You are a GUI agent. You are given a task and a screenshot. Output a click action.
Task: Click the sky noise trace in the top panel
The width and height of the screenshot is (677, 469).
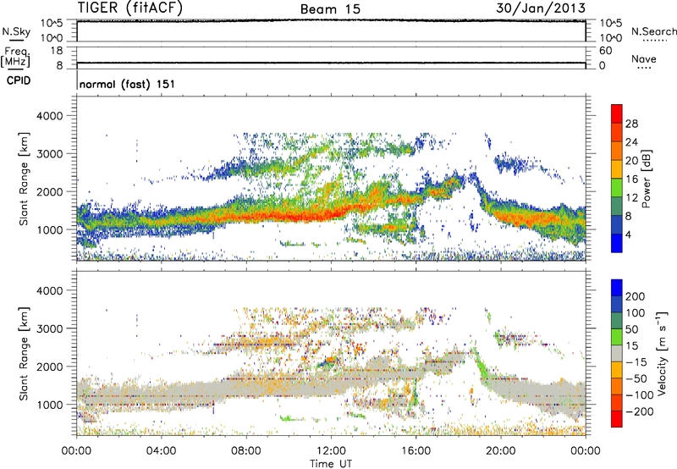click(x=331, y=20)
